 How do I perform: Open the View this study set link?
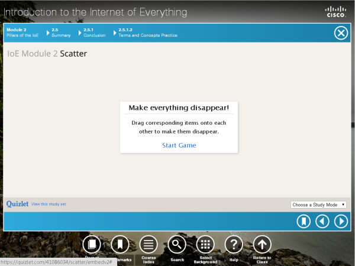tap(49, 205)
